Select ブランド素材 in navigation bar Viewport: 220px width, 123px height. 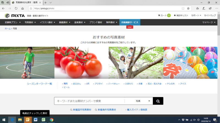96,22
